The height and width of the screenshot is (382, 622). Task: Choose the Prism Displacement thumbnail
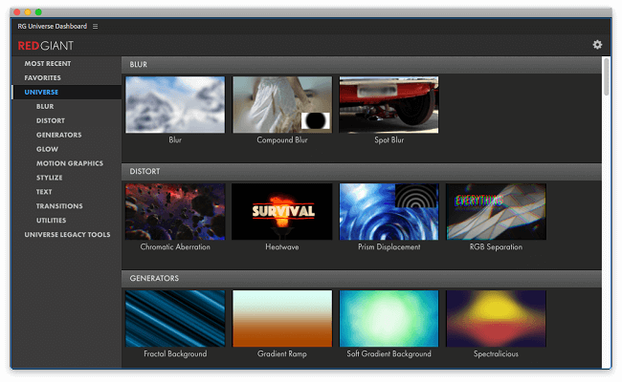389,211
